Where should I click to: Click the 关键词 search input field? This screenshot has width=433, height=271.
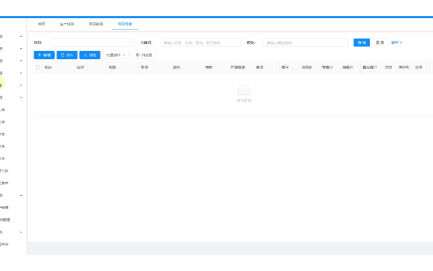(201, 43)
